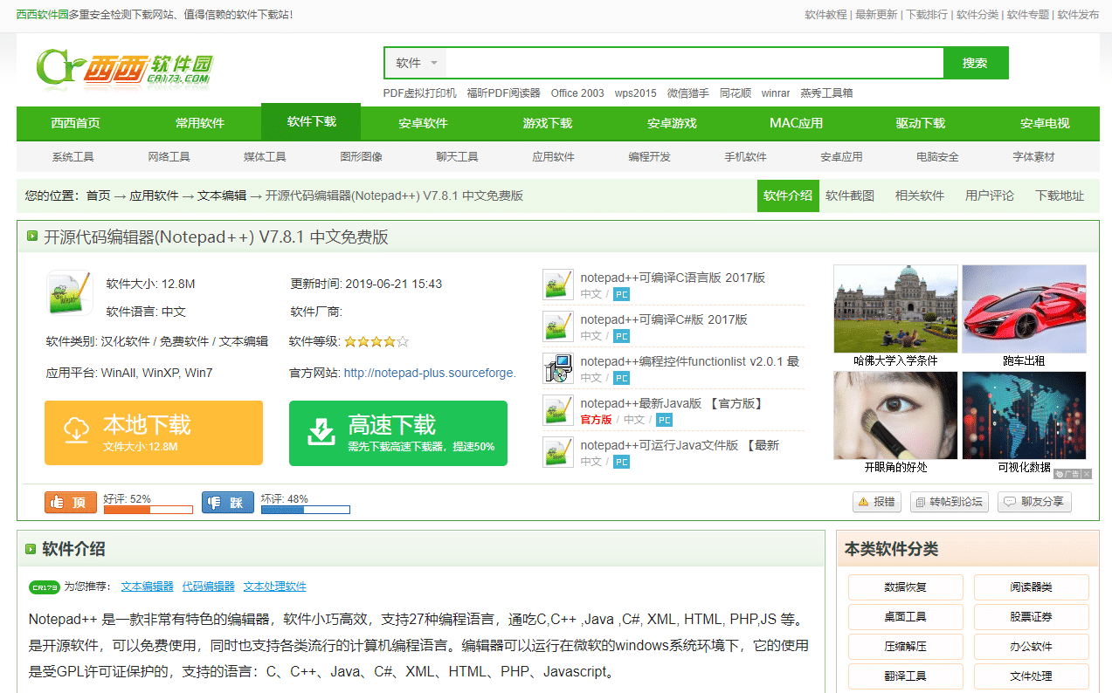
Task: Click the notepad++可编译C语言版 green icon
Action: coord(557,284)
